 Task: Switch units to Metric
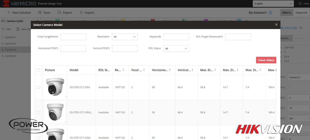point(287,13)
